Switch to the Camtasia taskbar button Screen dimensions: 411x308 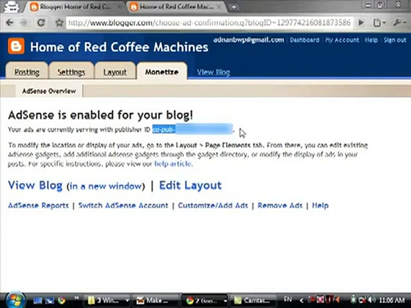coord(253,300)
